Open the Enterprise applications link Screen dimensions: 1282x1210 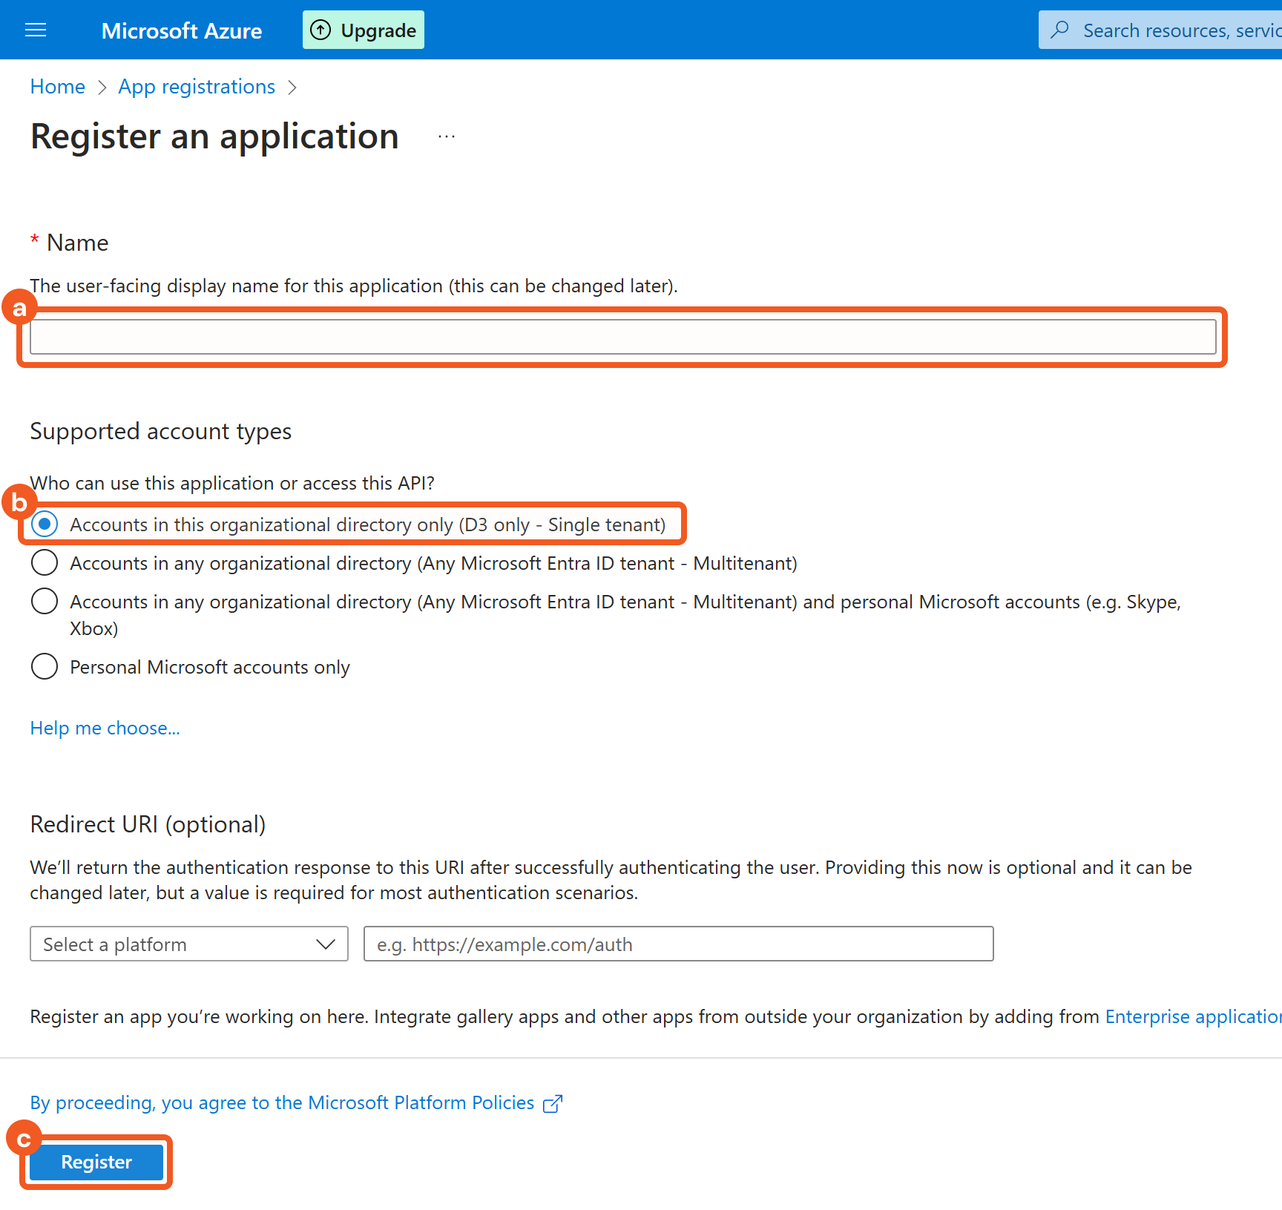1192,1017
